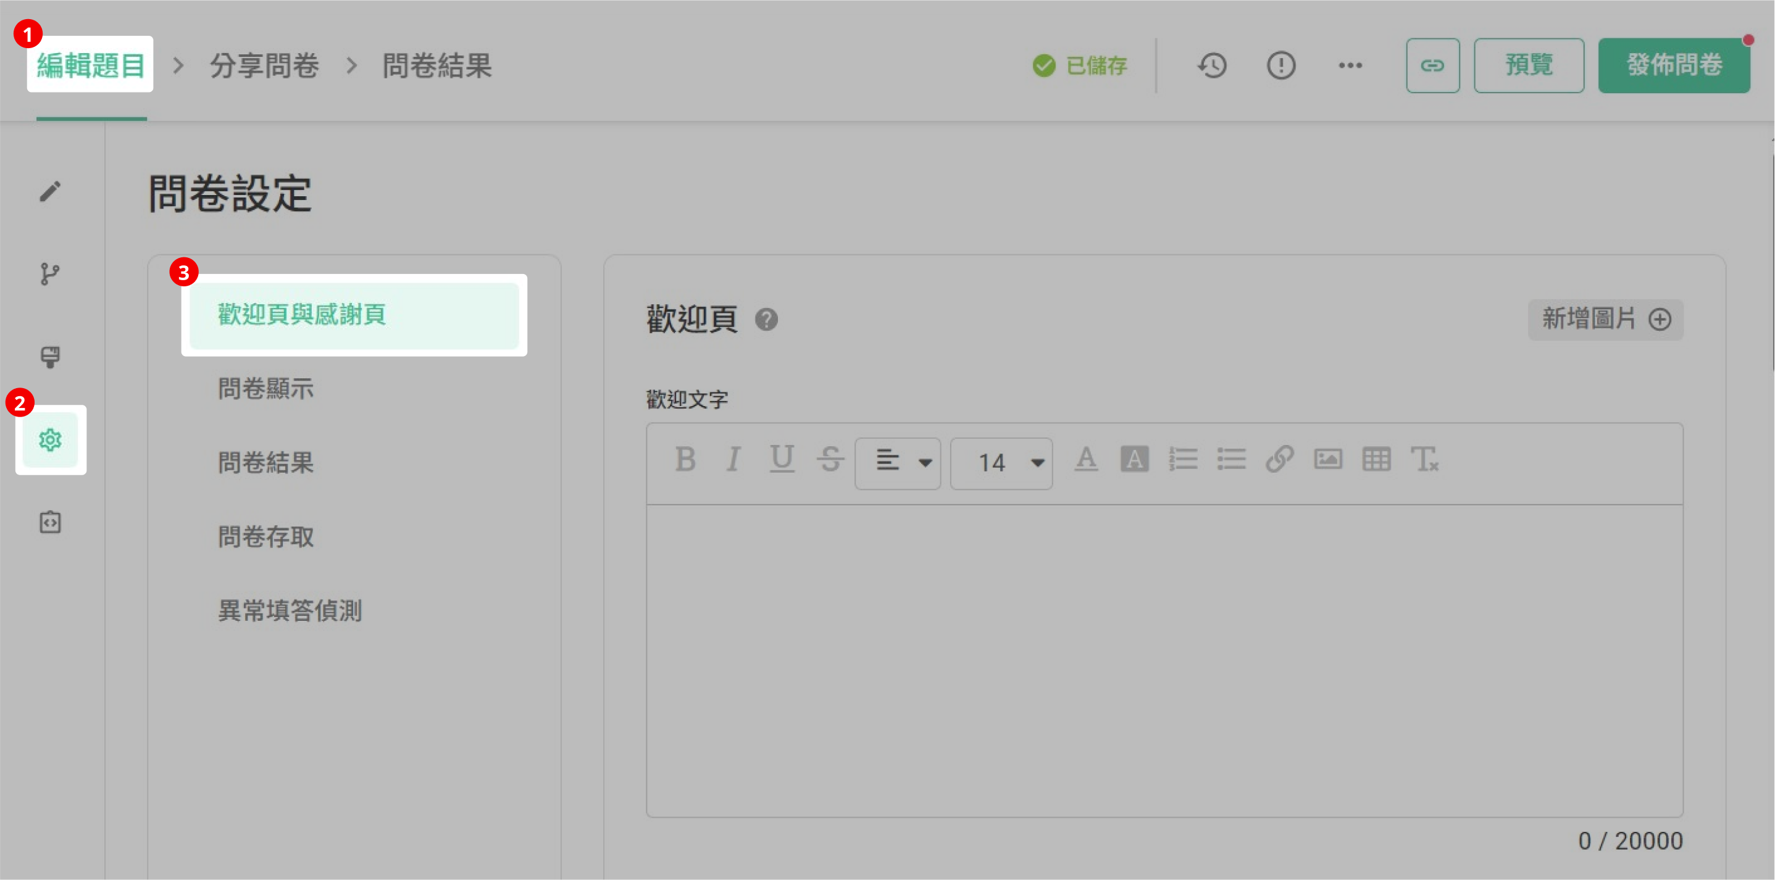1775x880 pixels.
Task: Click the pencil edit icon in sidebar
Action: [x=49, y=191]
